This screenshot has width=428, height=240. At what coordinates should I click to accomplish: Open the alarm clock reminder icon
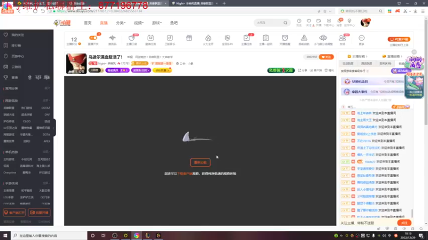285,38
